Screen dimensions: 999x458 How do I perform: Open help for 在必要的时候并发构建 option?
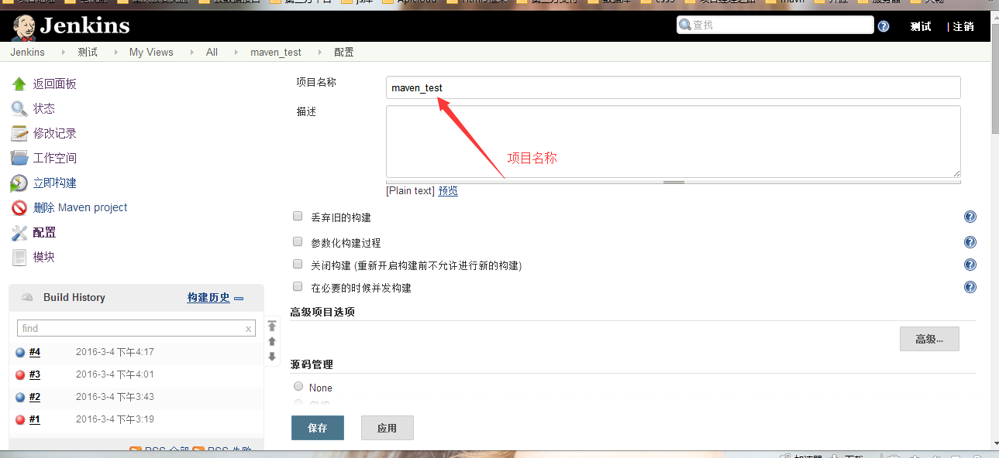pos(970,287)
